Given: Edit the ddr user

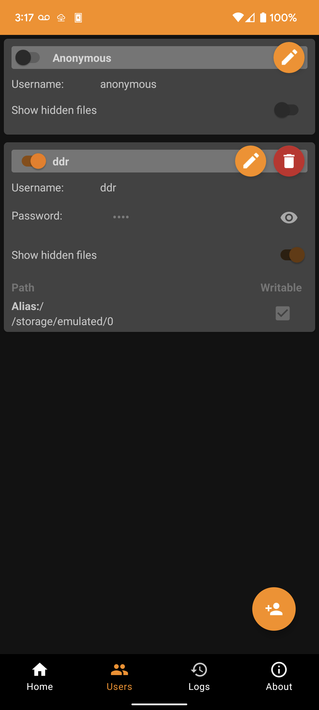Looking at the screenshot, I should [250, 161].
